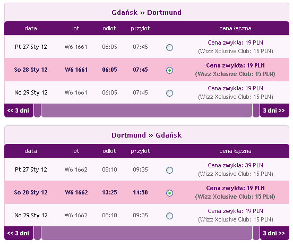Select Pt 27 Sty Gdańsk–Dortmund flight radio
The width and height of the screenshot is (293, 247).
169,47
